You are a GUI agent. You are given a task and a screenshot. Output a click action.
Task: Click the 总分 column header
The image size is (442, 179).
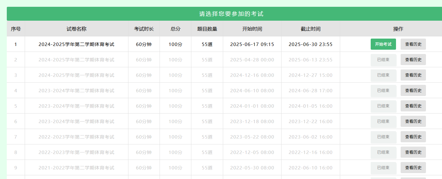[x=175, y=29]
